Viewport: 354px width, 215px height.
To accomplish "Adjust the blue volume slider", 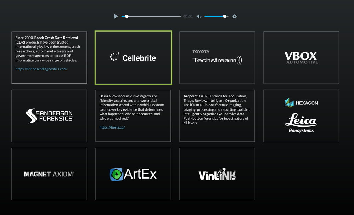I will pos(216,16).
